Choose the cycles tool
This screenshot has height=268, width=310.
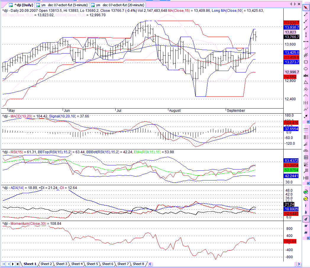(x=306, y=103)
